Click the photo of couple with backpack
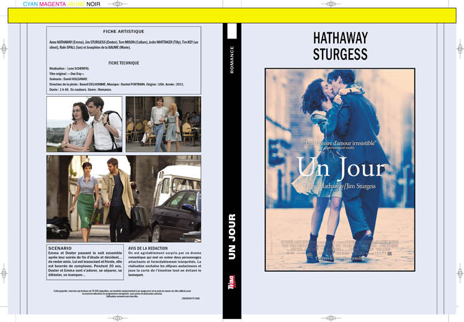The height and width of the screenshot is (322, 464). (84, 124)
